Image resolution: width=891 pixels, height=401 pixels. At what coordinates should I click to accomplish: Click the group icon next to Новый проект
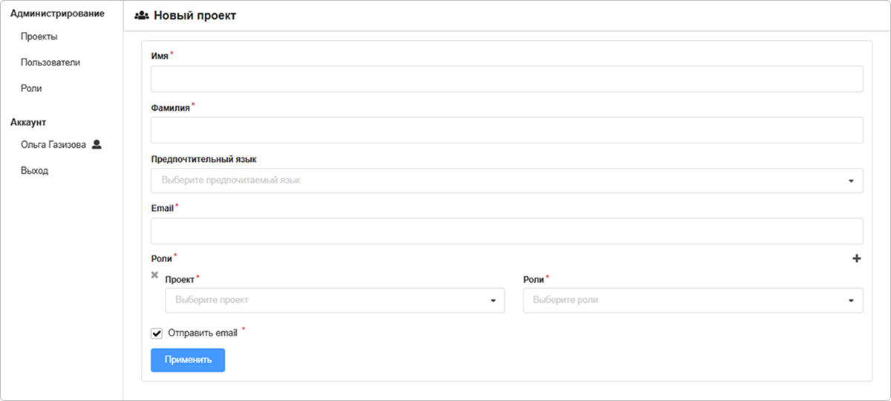pyautogui.click(x=141, y=16)
